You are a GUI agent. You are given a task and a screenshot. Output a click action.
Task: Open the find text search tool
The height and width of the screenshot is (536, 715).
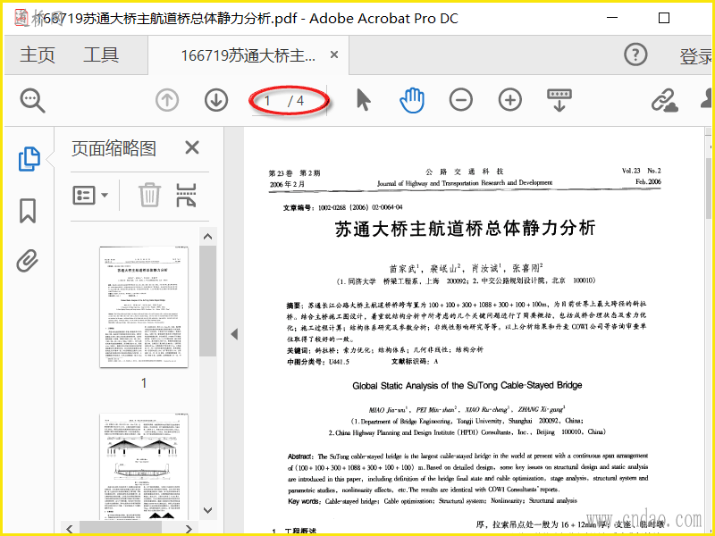pyautogui.click(x=32, y=100)
